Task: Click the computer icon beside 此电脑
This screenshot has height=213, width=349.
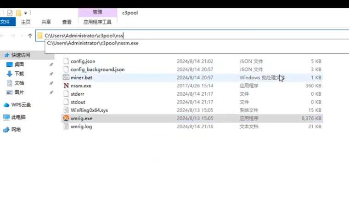Action: tap(6, 117)
